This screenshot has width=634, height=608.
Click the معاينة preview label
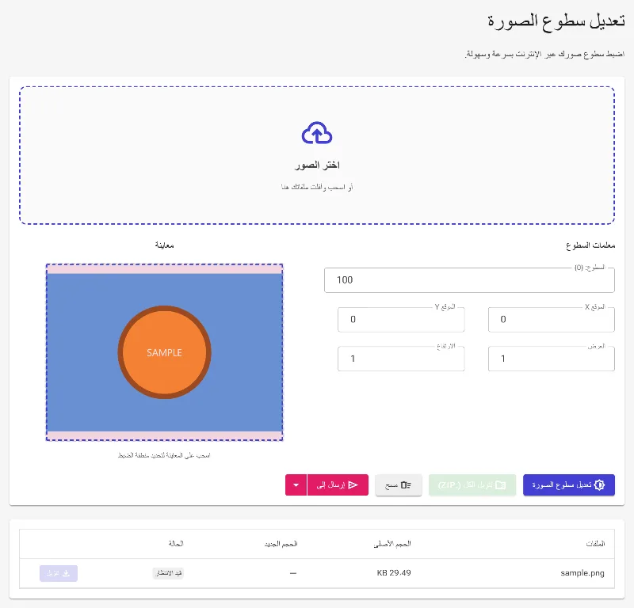165,245
